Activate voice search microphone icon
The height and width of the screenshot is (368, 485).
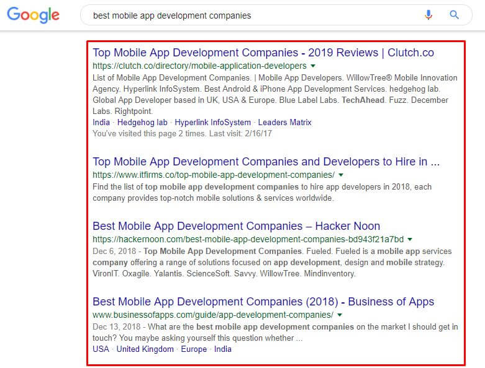(428, 15)
